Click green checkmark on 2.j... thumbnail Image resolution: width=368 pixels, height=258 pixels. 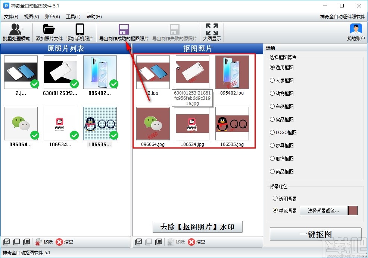35,84
